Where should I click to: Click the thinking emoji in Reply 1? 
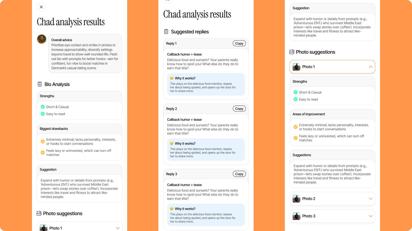click(x=171, y=78)
